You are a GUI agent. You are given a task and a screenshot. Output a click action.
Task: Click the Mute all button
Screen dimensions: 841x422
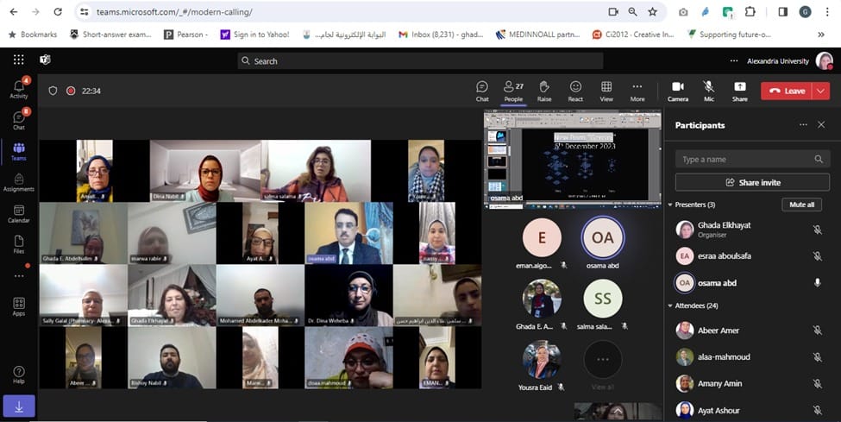[801, 205]
